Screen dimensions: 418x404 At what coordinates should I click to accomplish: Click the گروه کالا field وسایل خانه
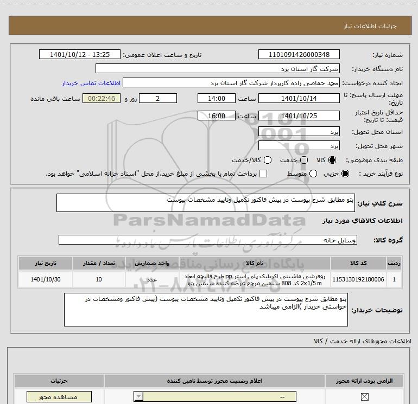[208, 240]
